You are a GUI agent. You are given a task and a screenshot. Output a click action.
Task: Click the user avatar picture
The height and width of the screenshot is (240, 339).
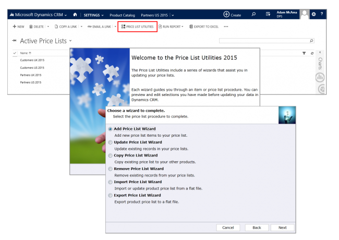pos(305,15)
